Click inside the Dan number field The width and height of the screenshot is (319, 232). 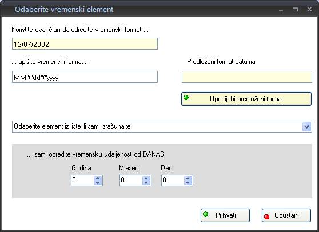173,181
